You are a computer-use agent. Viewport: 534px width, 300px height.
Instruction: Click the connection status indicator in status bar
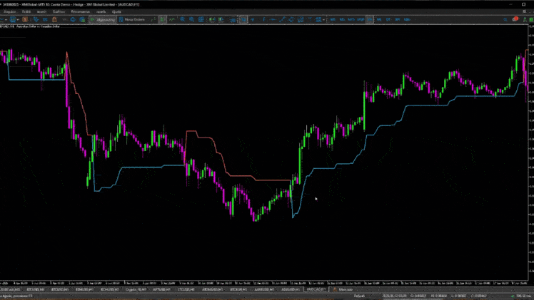point(522,296)
